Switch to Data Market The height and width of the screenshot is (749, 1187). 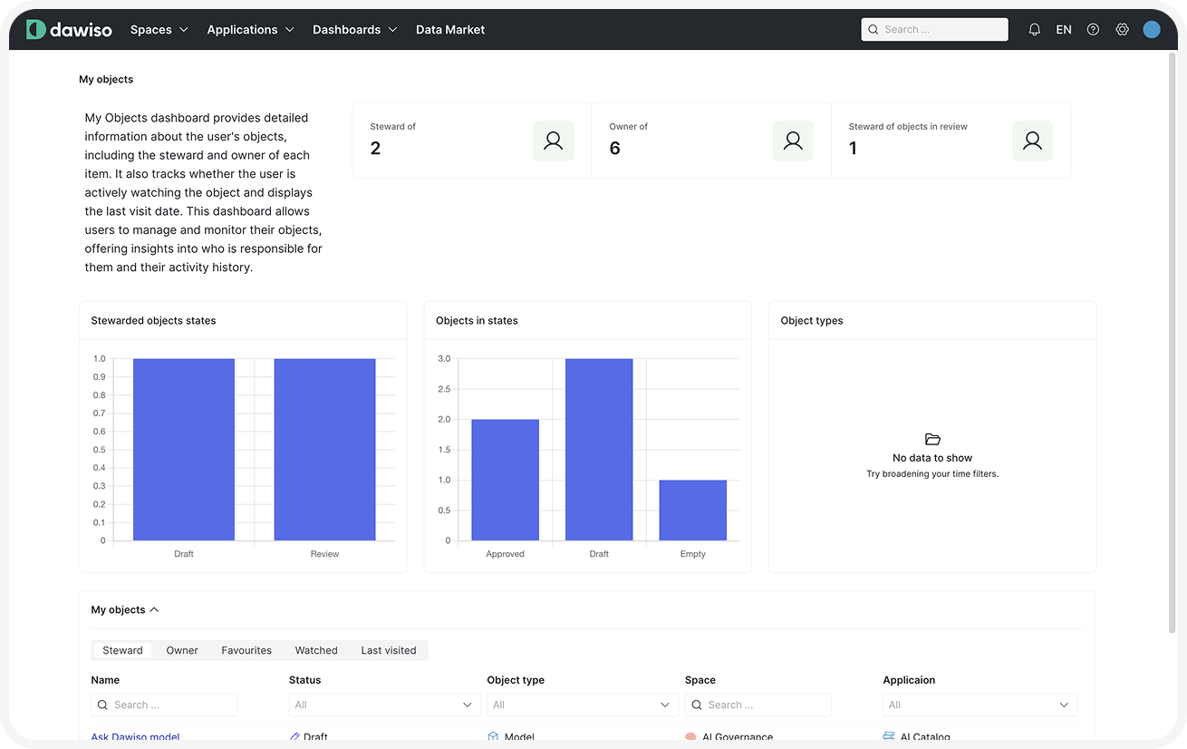pos(450,29)
